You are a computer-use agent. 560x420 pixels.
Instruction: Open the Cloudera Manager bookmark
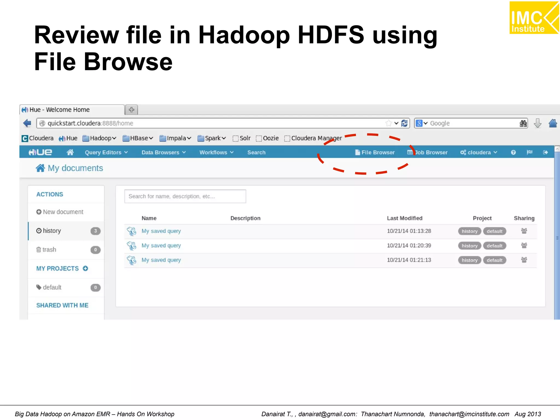[x=313, y=138]
